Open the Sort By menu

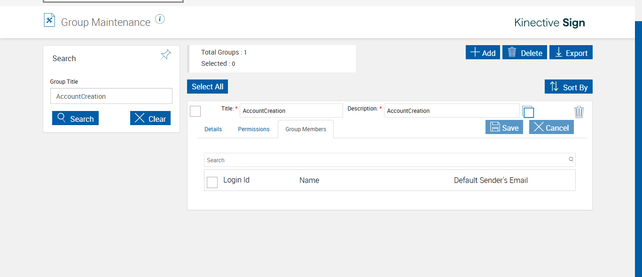tap(569, 87)
